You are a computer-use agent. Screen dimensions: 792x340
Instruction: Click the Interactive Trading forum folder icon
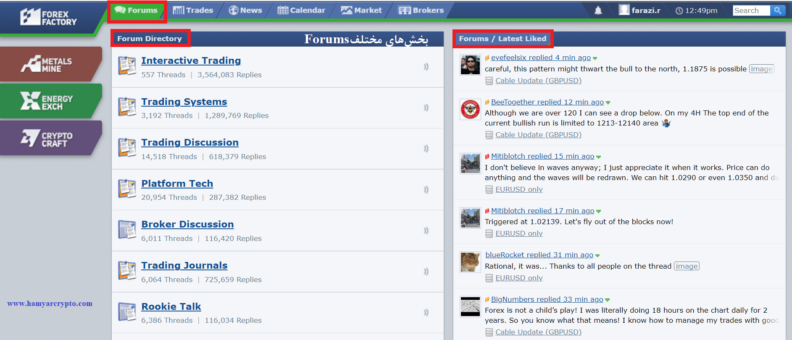(x=127, y=66)
